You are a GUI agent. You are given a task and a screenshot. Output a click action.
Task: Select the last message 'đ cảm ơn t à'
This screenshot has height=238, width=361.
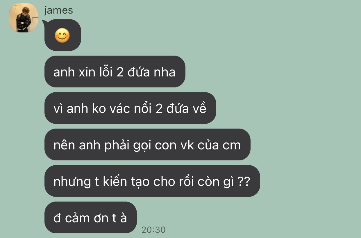(x=90, y=217)
